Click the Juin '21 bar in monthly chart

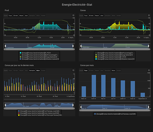113,87
